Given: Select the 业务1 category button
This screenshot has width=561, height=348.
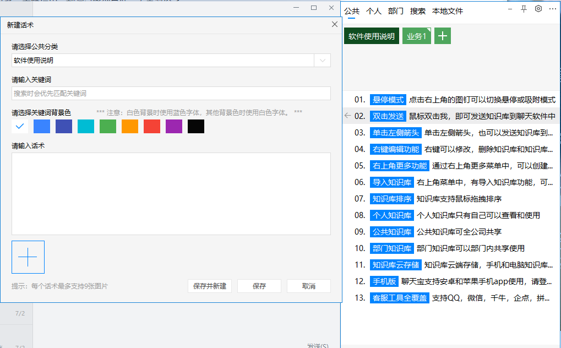Looking at the screenshot, I should click(x=416, y=36).
